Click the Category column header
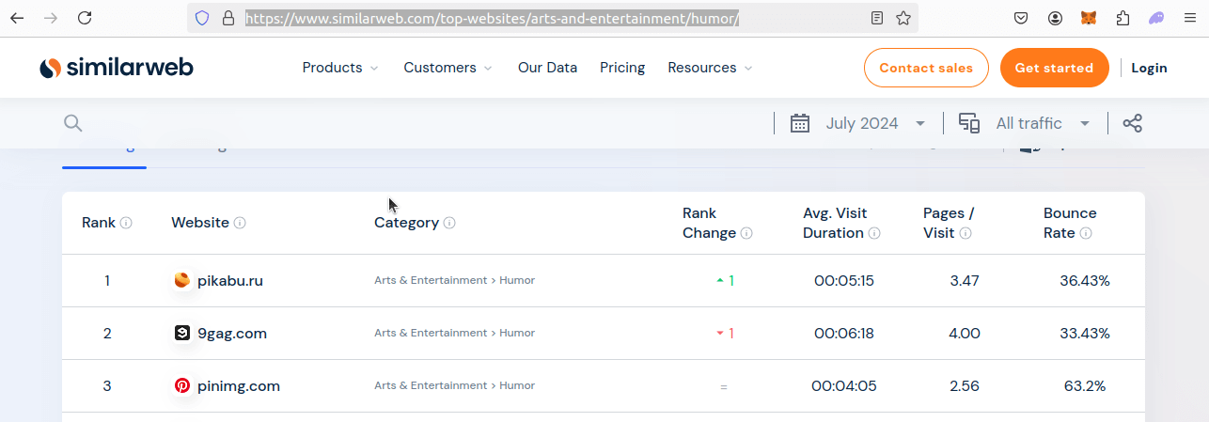This screenshot has height=422, width=1209. (x=406, y=223)
